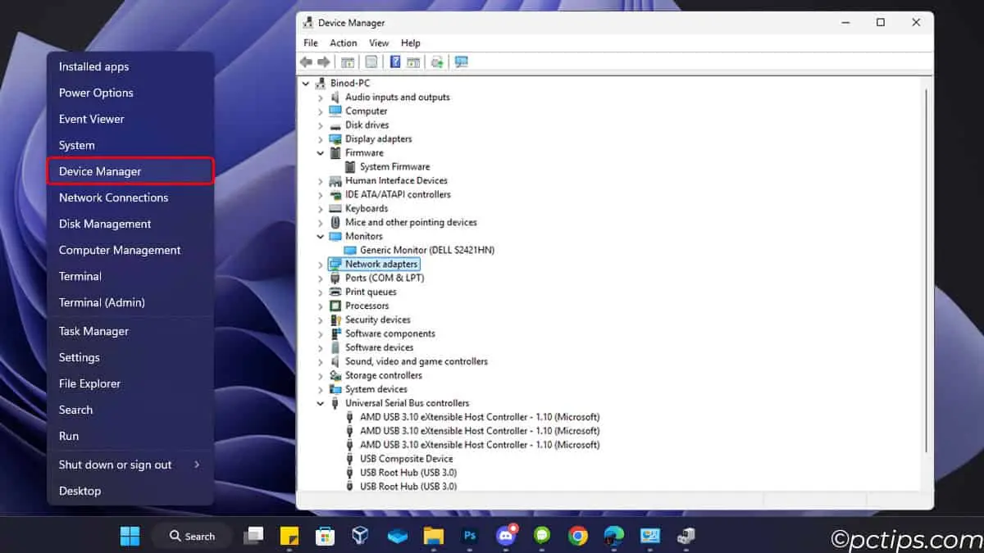Open Microsoft Store from the taskbar
Screen dimensions: 984x553
click(x=326, y=536)
